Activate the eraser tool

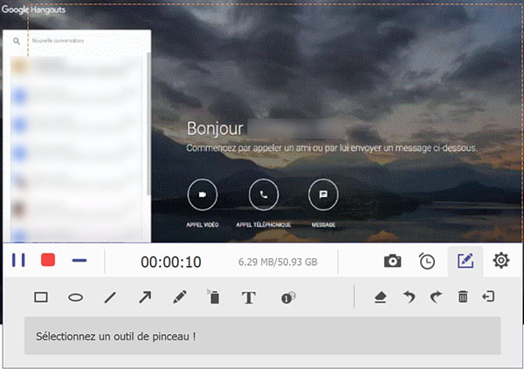(x=380, y=297)
